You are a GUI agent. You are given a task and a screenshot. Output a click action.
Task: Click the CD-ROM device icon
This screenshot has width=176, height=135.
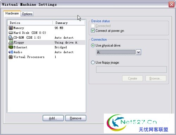click(x=11, y=38)
